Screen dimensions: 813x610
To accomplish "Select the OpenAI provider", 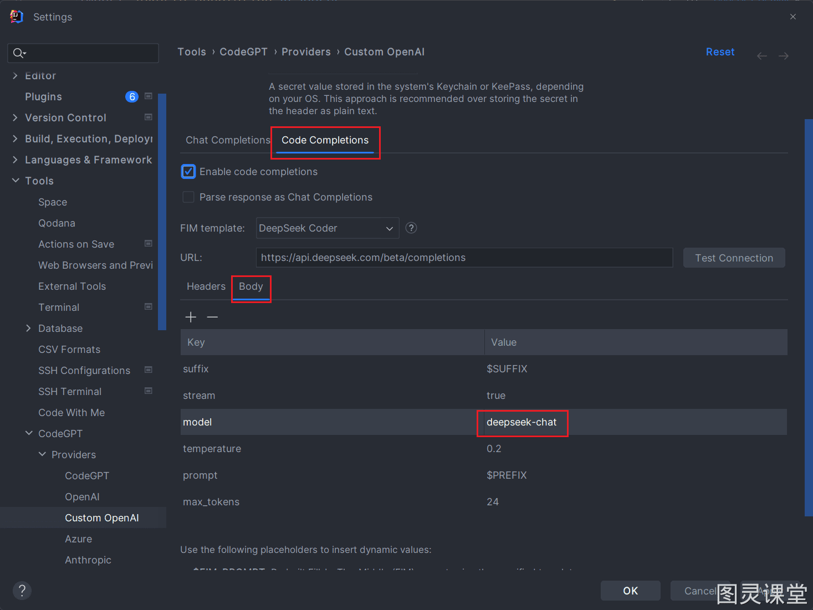I will pos(82,497).
